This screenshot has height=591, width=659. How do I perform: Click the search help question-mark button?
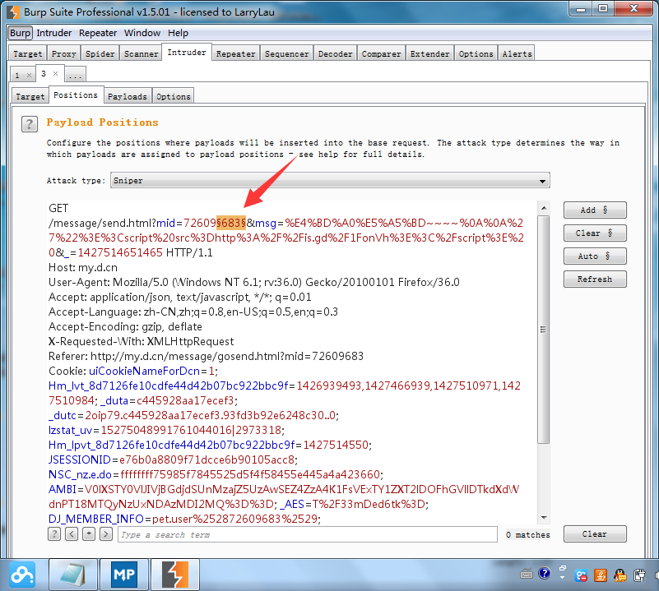54,534
